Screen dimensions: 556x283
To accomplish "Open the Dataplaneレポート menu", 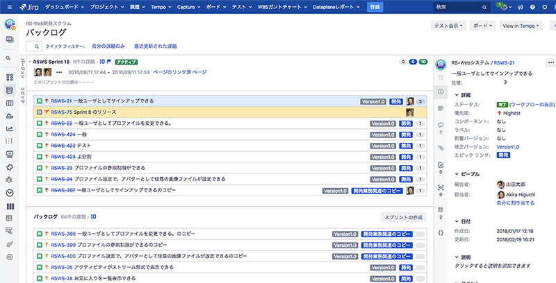I will [x=336, y=7].
